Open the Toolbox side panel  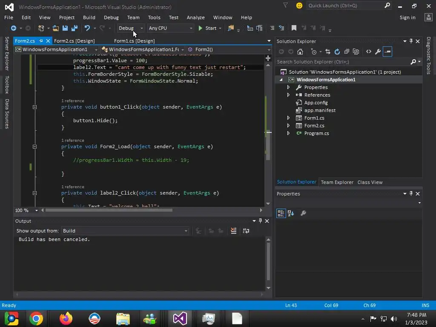[x=7, y=85]
